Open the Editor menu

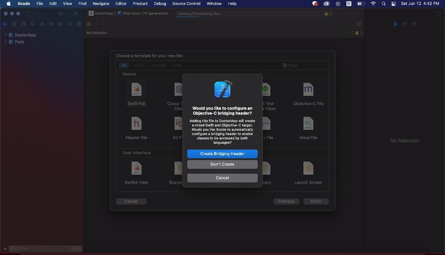click(x=121, y=4)
